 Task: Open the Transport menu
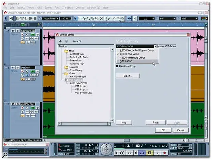pyautogui.click(x=66, y=7)
